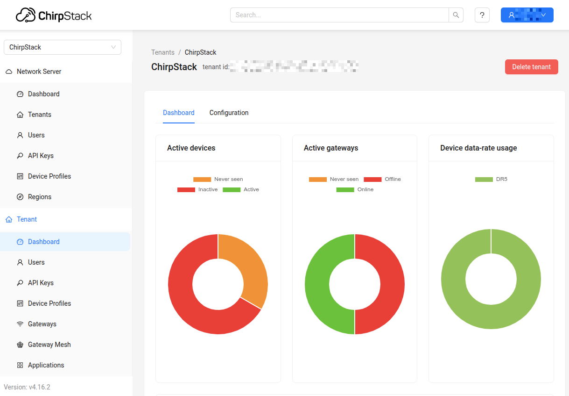Open Users under Network Server menu
Image resolution: width=569 pixels, height=396 pixels.
point(66,135)
